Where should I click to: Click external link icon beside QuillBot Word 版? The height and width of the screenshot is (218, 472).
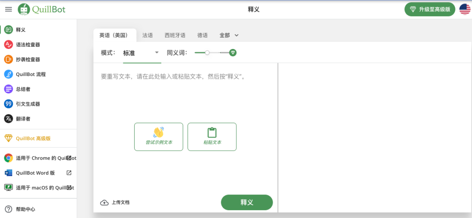69,173
